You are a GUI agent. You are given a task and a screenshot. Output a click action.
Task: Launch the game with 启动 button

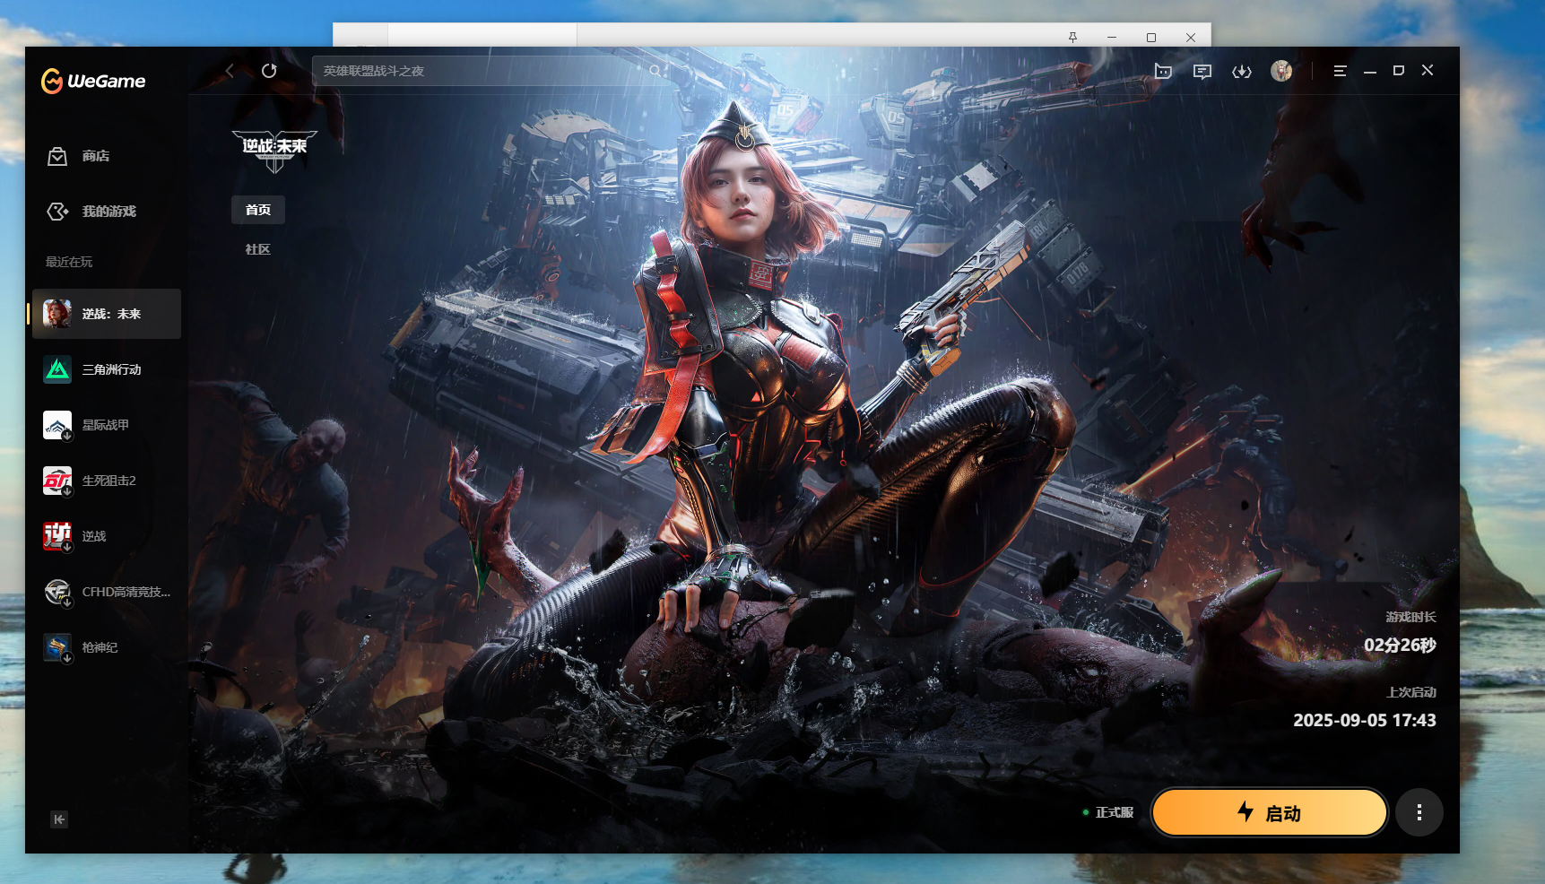(x=1269, y=812)
